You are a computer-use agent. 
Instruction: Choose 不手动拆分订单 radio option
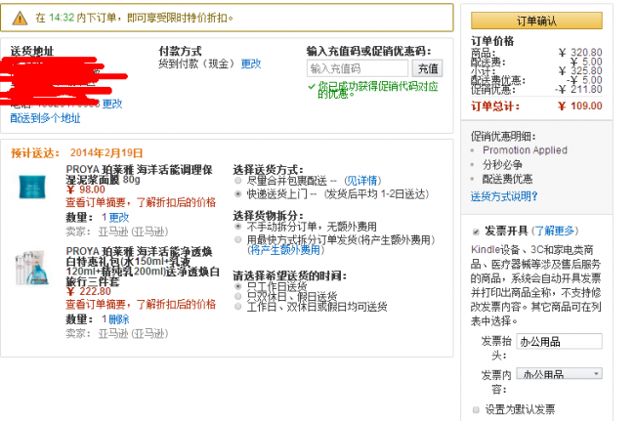click(x=239, y=226)
